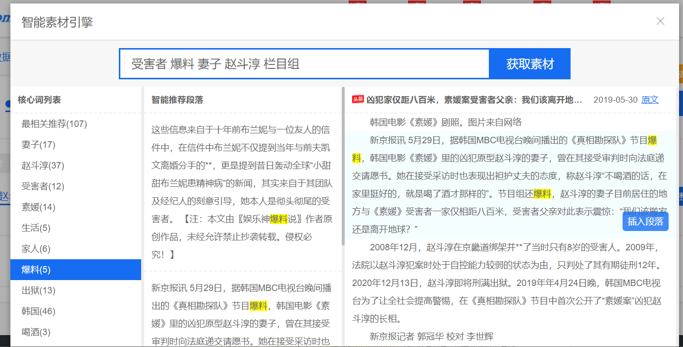Image resolution: width=683 pixels, height=347 pixels.
Task: Open the 原文 link
Action: click(650, 100)
